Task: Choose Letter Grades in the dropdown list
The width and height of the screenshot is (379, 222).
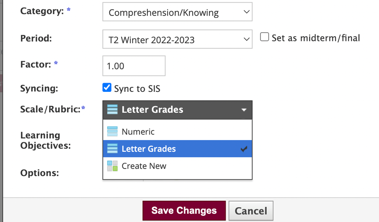Action: [148, 149]
